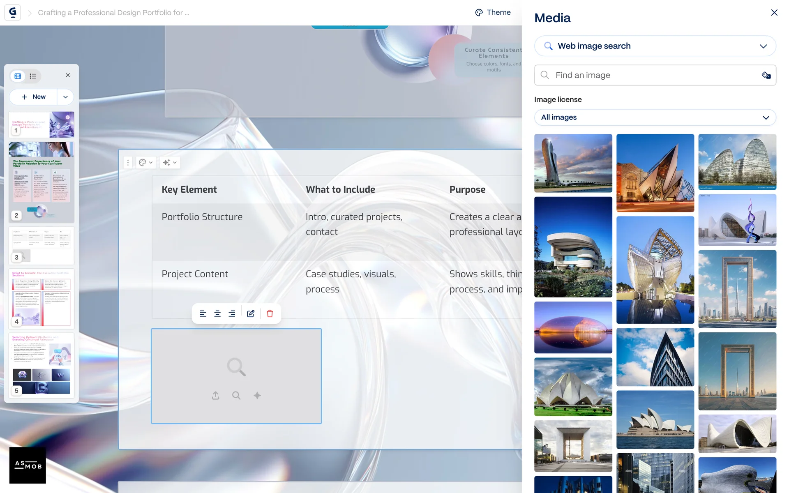Click the Find an image search field
The width and height of the screenshot is (789, 493).
[653, 75]
